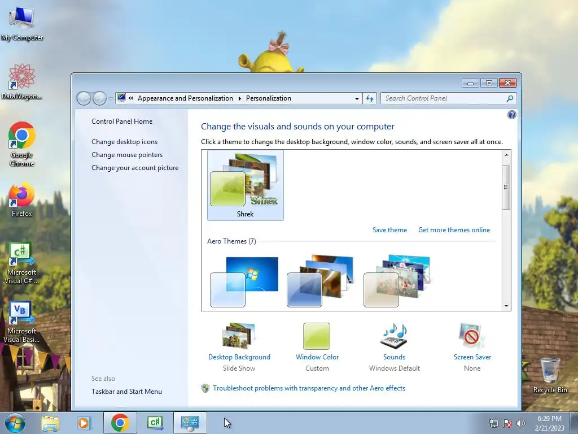Click the theme list scroll-up arrow
The height and width of the screenshot is (434, 578).
pyautogui.click(x=506, y=155)
